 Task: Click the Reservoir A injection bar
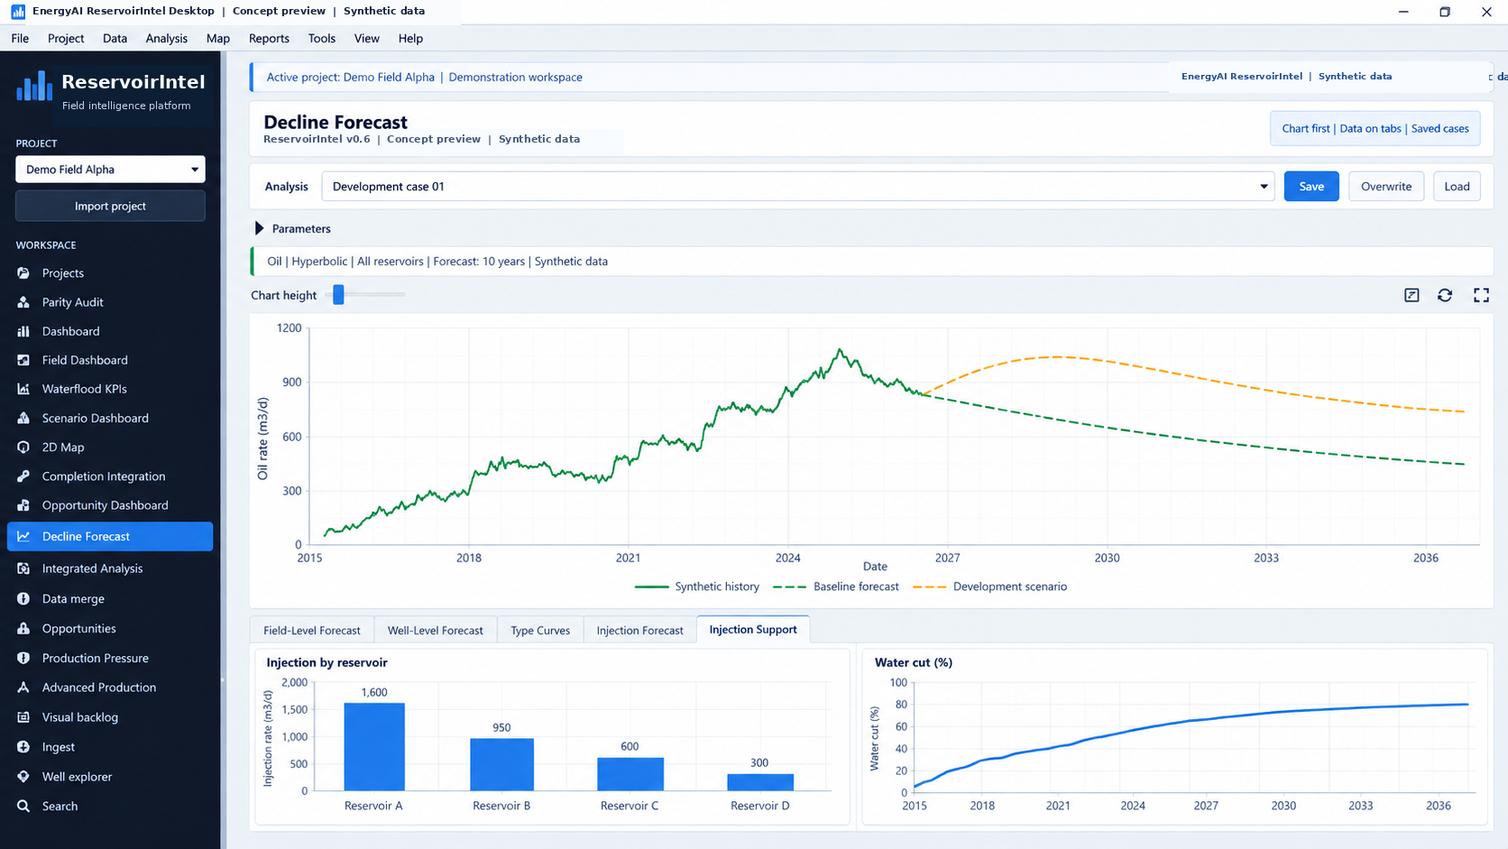(374, 747)
